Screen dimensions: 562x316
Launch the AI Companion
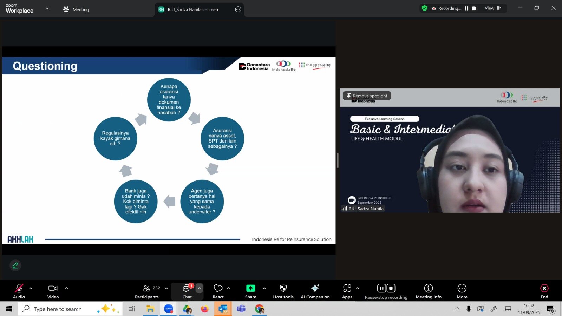click(x=315, y=291)
